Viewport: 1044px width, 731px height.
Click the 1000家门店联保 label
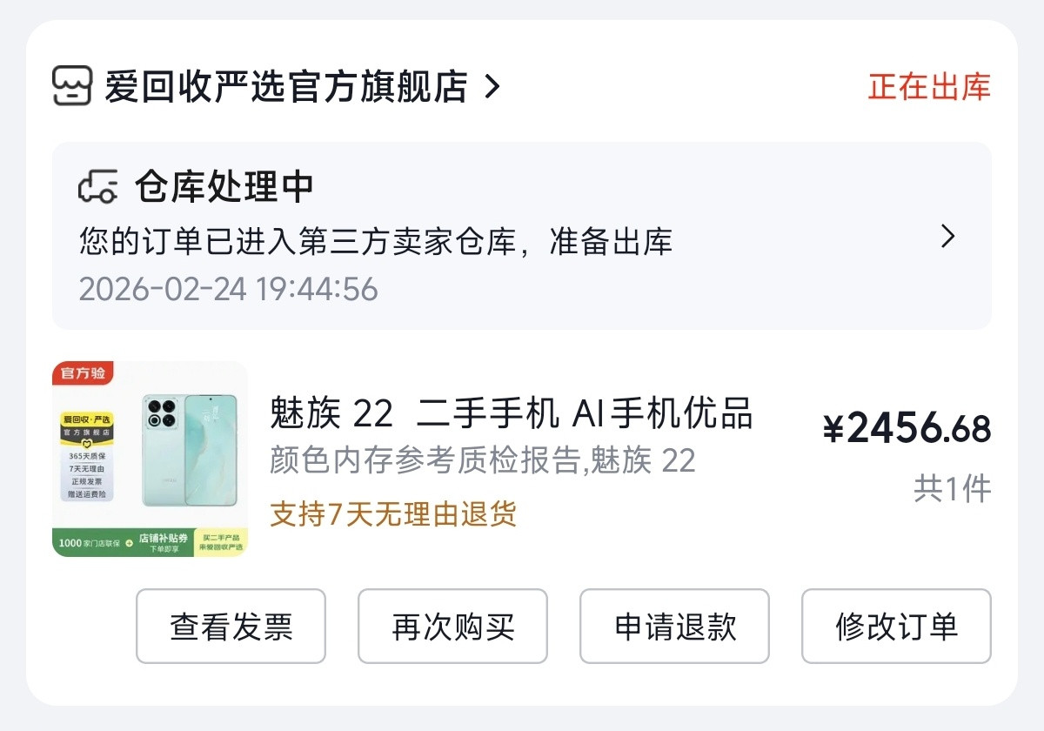tap(91, 542)
